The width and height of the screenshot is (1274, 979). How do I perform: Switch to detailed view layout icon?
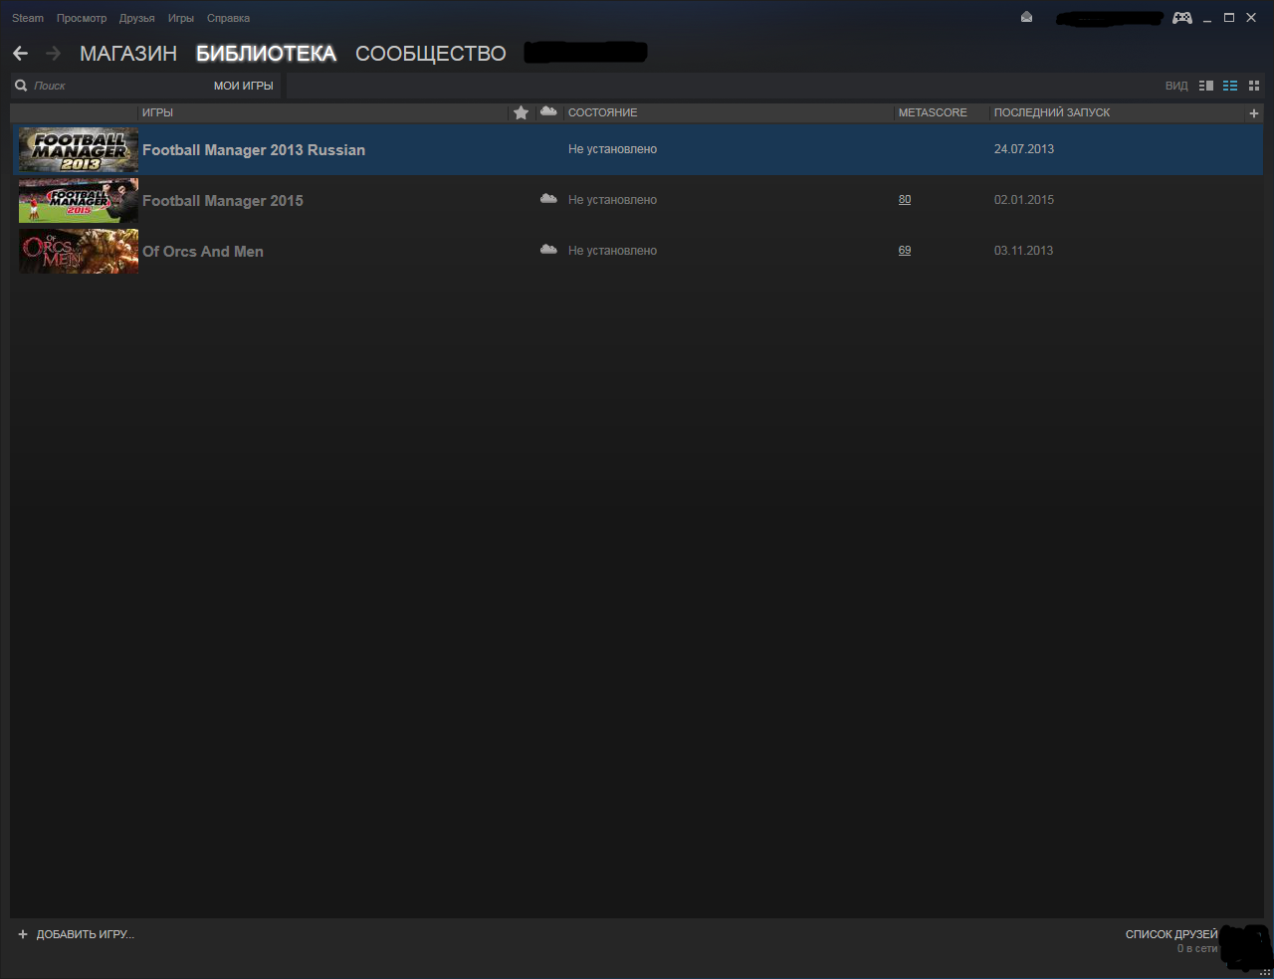click(1206, 86)
